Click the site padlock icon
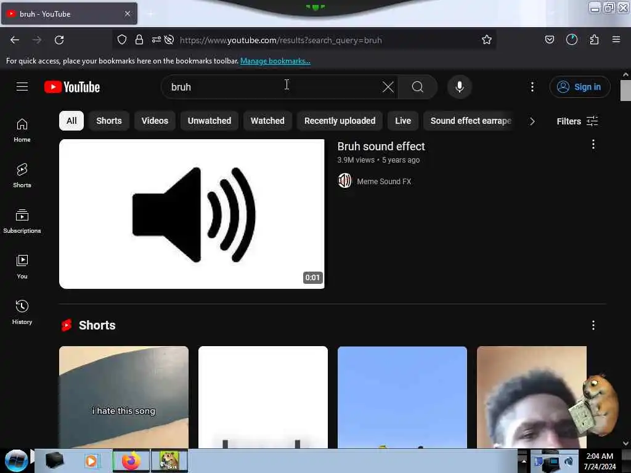Viewport: 631px width, 473px height. point(139,39)
